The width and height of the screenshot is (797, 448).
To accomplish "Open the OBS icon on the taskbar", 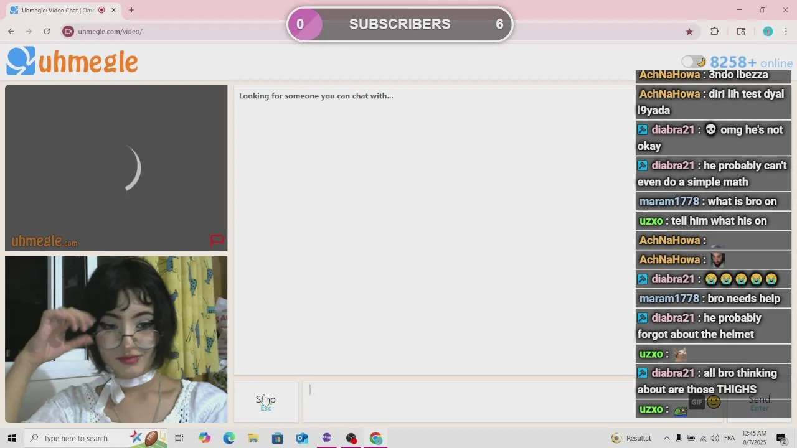I will click(x=351, y=438).
